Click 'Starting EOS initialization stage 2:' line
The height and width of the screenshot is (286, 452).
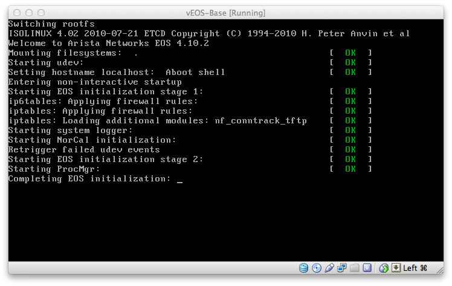pos(106,159)
